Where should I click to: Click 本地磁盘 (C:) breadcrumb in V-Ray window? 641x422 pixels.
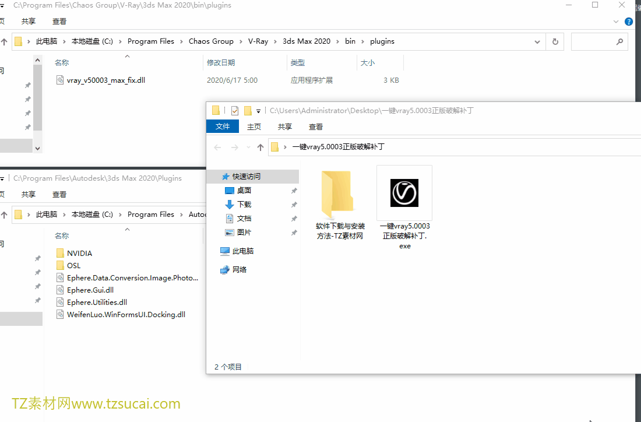tap(92, 41)
